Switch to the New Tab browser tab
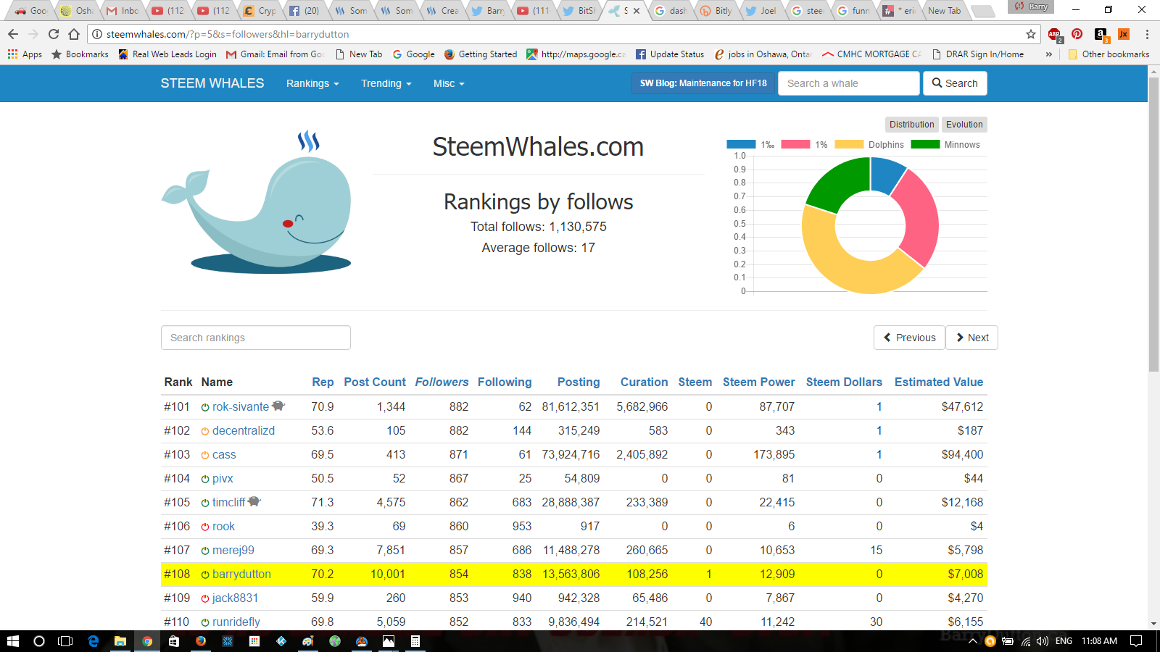 [945, 11]
